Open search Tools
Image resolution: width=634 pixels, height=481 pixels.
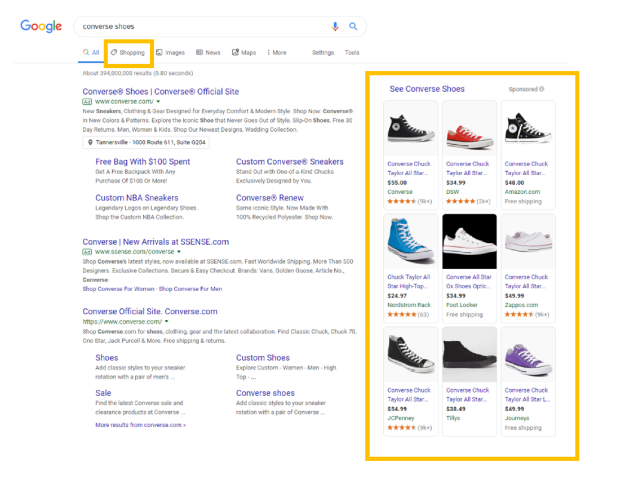(x=352, y=52)
